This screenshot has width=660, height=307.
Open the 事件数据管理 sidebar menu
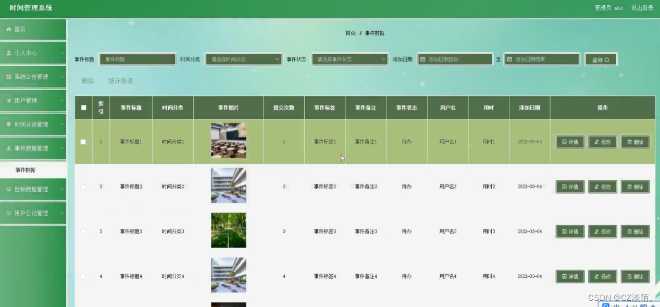coord(33,149)
